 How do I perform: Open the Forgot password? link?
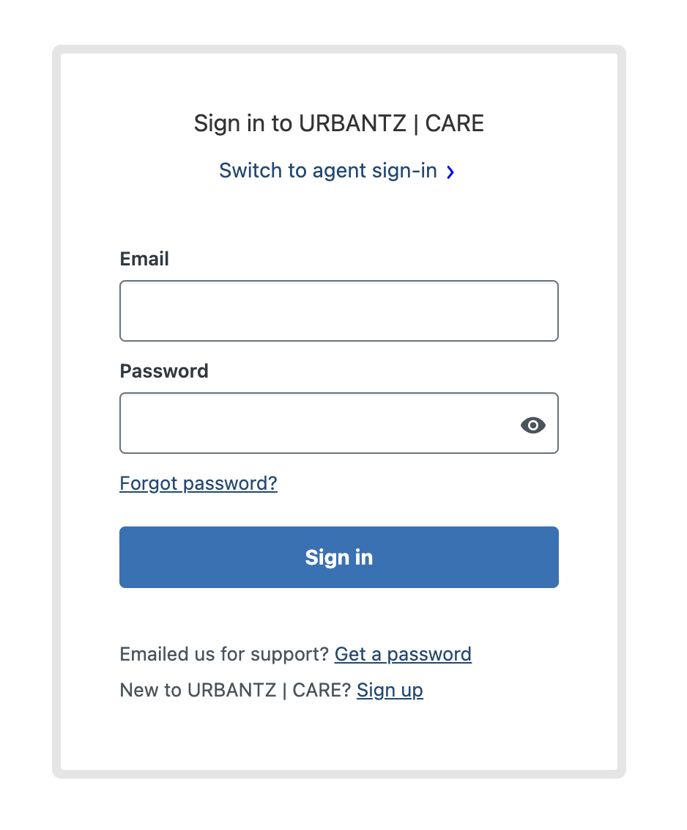(198, 484)
